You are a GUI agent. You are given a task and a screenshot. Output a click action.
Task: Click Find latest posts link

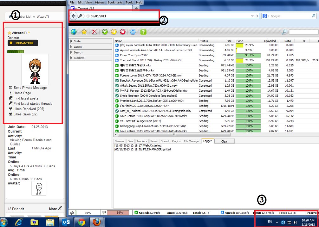(26, 98)
